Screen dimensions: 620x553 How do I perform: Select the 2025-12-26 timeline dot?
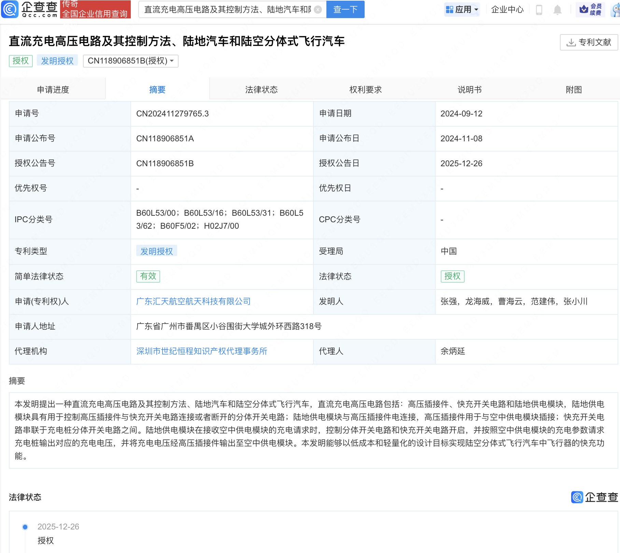25,527
